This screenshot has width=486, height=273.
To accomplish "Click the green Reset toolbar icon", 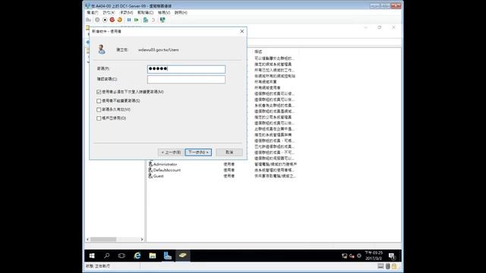I will coord(137,20).
